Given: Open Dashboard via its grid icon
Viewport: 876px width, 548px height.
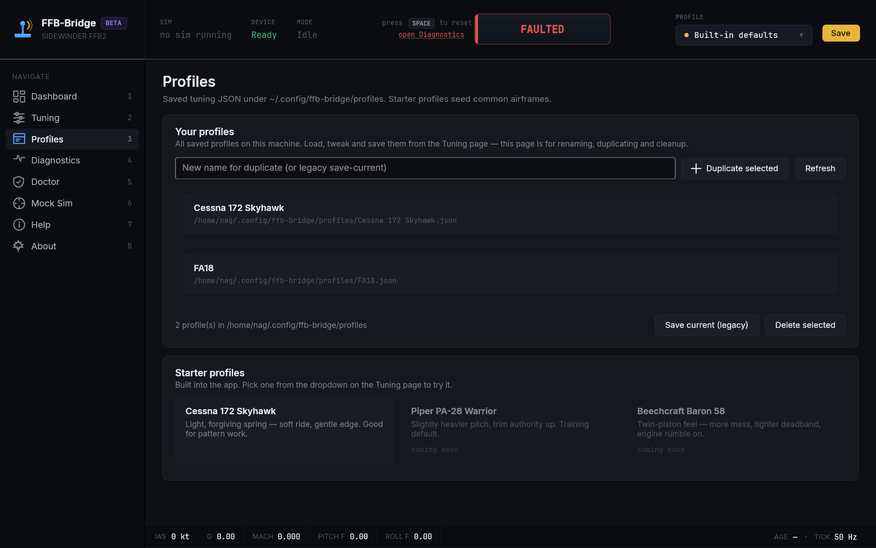Looking at the screenshot, I should pos(19,96).
